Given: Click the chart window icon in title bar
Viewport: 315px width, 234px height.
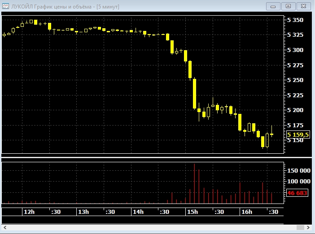Looking at the screenshot, I should click(x=5, y=6).
